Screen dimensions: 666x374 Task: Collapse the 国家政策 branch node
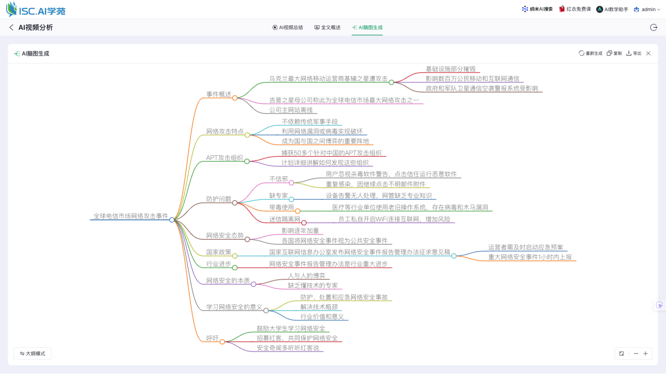(235, 255)
